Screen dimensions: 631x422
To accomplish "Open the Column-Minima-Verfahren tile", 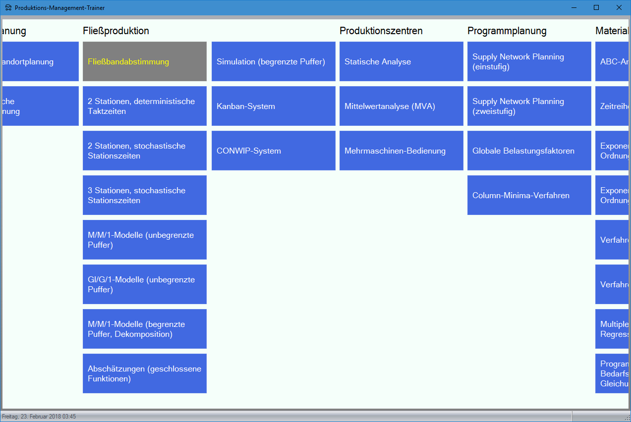I will point(529,195).
